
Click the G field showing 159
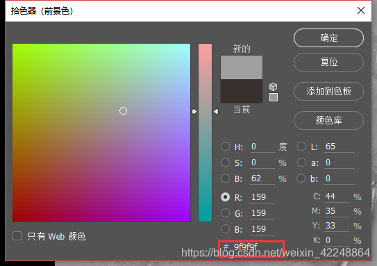tap(262, 213)
